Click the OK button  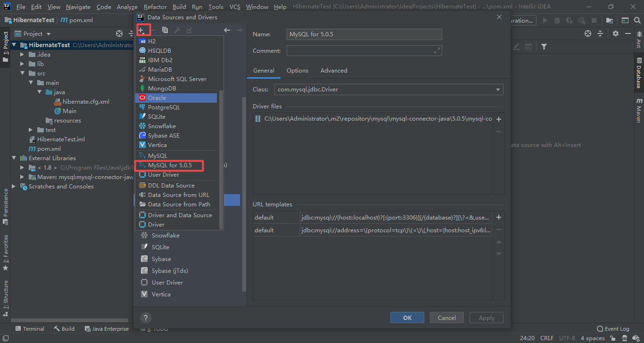tap(407, 317)
